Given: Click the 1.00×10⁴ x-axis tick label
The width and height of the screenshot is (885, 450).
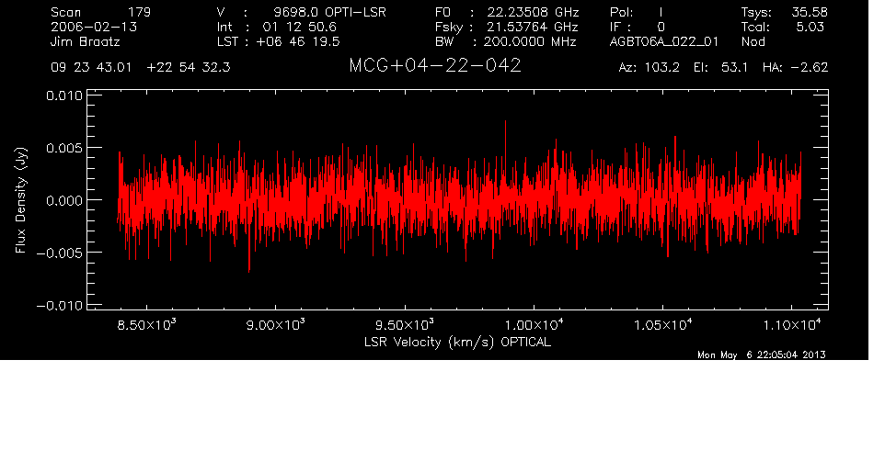Looking at the screenshot, I should (534, 325).
